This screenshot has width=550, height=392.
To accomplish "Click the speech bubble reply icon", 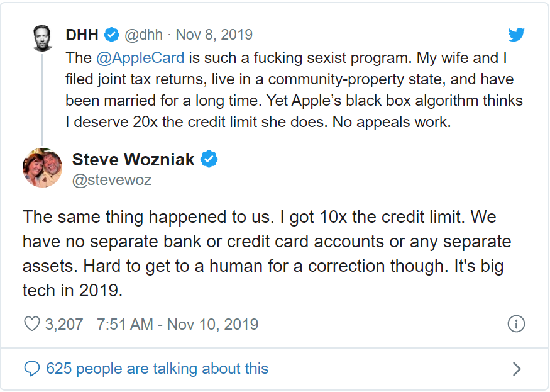I will [32, 369].
